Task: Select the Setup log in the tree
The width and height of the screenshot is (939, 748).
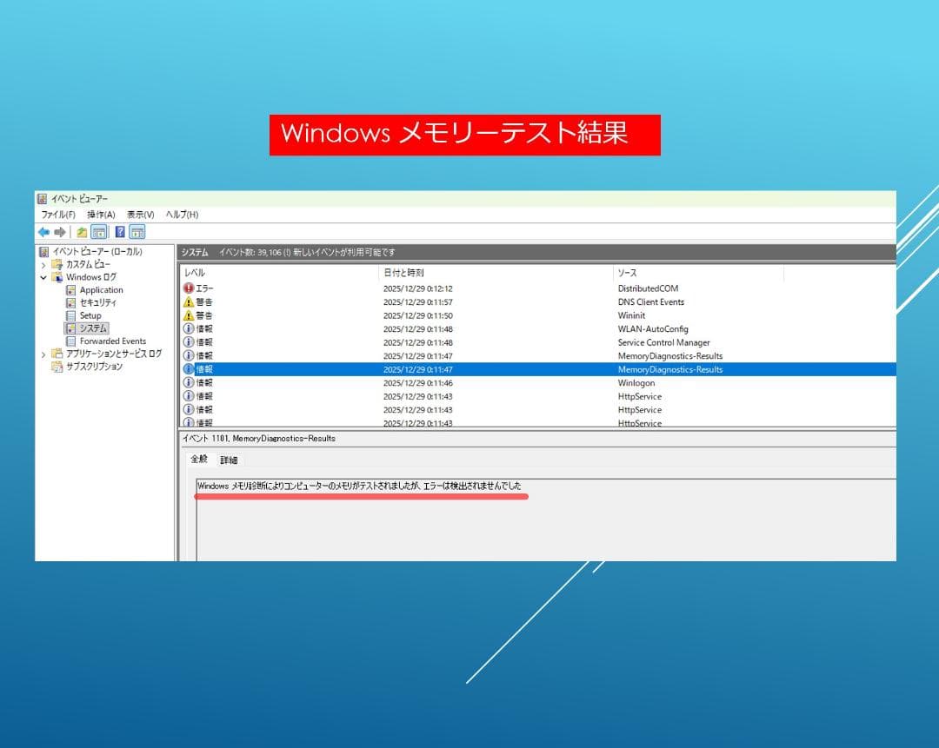Action: click(91, 315)
